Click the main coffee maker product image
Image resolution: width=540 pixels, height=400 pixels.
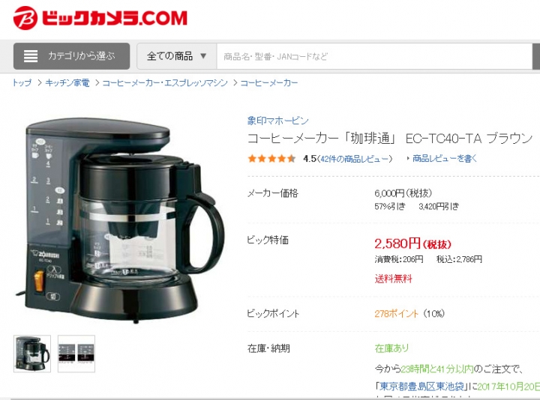click(x=121, y=220)
